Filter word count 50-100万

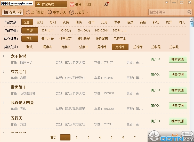pyautogui.click(x=84, y=30)
